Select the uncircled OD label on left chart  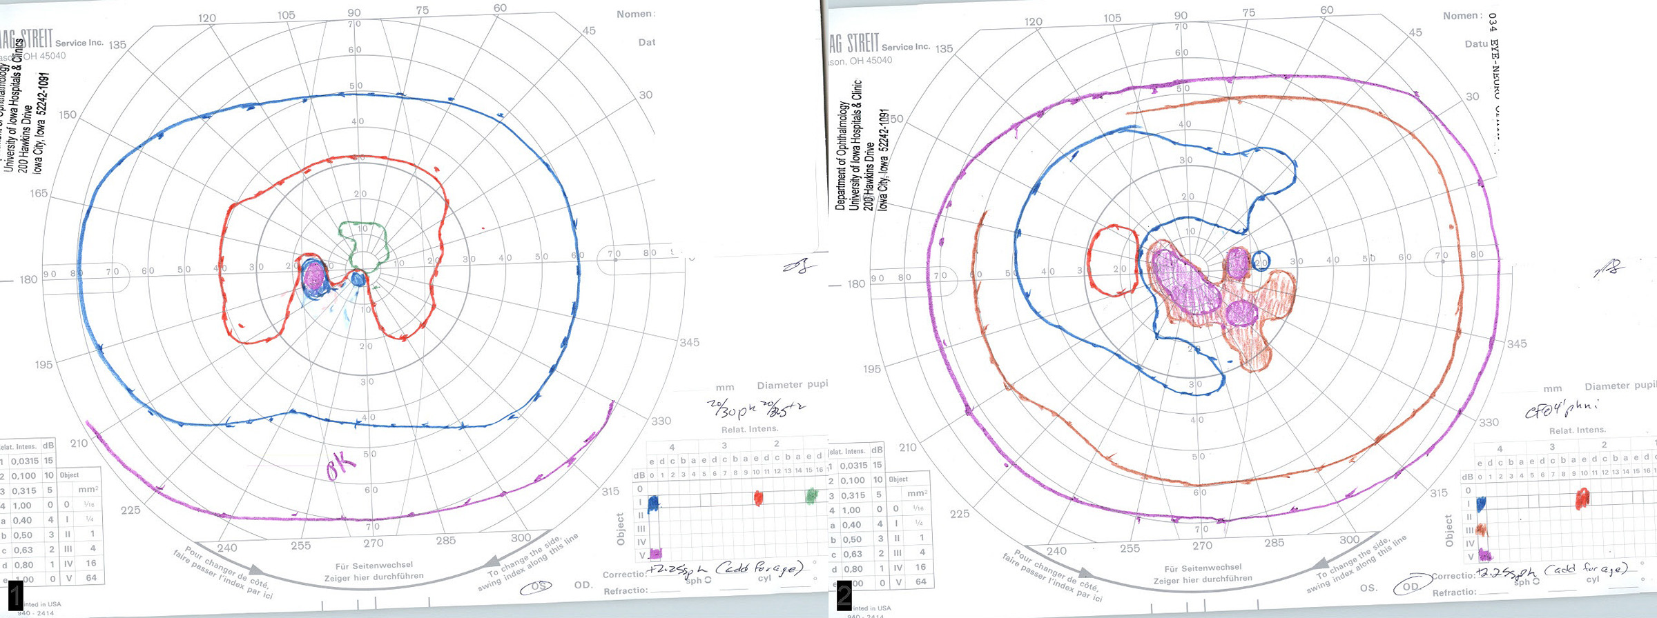click(583, 585)
